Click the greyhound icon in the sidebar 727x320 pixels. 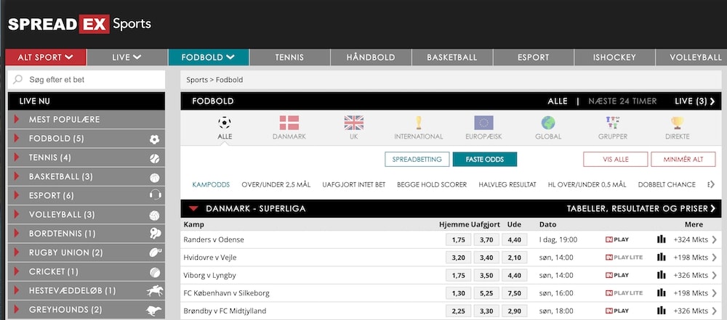pyautogui.click(x=154, y=310)
